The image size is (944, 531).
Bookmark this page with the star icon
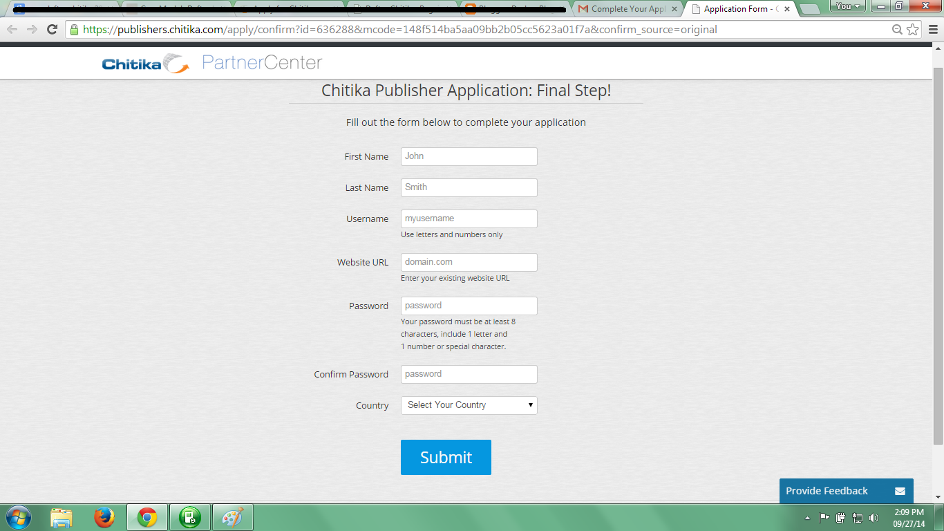click(912, 30)
